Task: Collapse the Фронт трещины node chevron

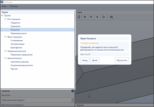Action: point(5,37)
